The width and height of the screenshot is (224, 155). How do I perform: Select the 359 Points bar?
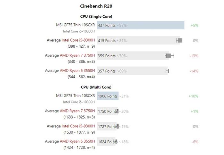coord(133,56)
